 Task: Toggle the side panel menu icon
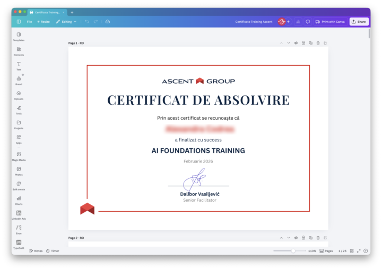coord(19,22)
